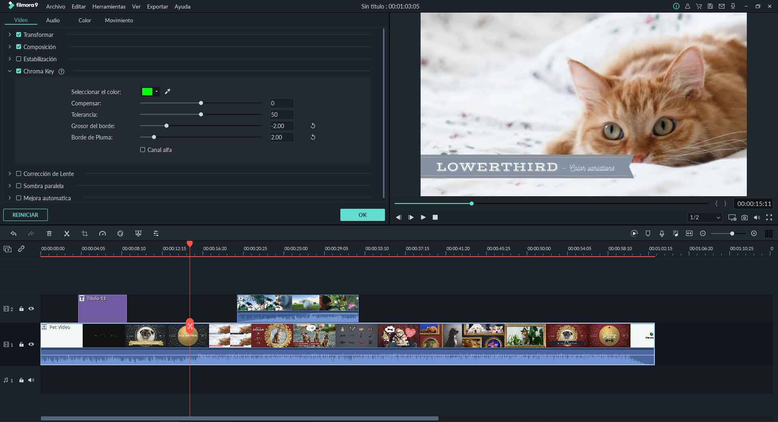Image resolution: width=778 pixels, height=422 pixels.
Task: Switch to the Color tab
Action: (x=85, y=20)
